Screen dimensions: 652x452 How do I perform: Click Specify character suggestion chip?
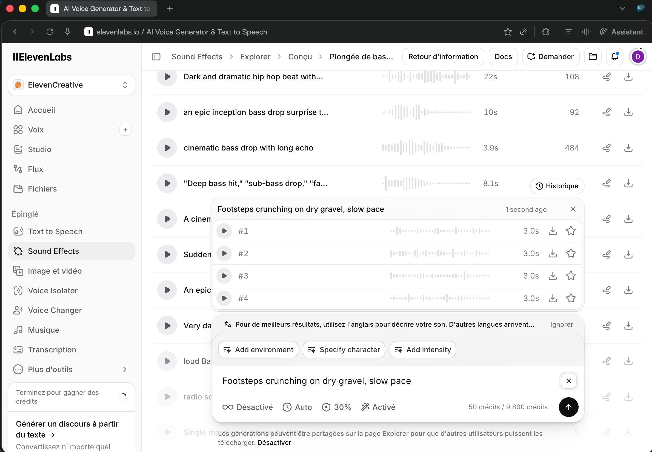pos(344,349)
